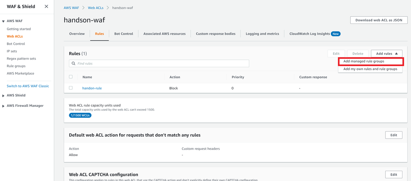
Task: Download web ACL as JSON
Action: coord(379,20)
